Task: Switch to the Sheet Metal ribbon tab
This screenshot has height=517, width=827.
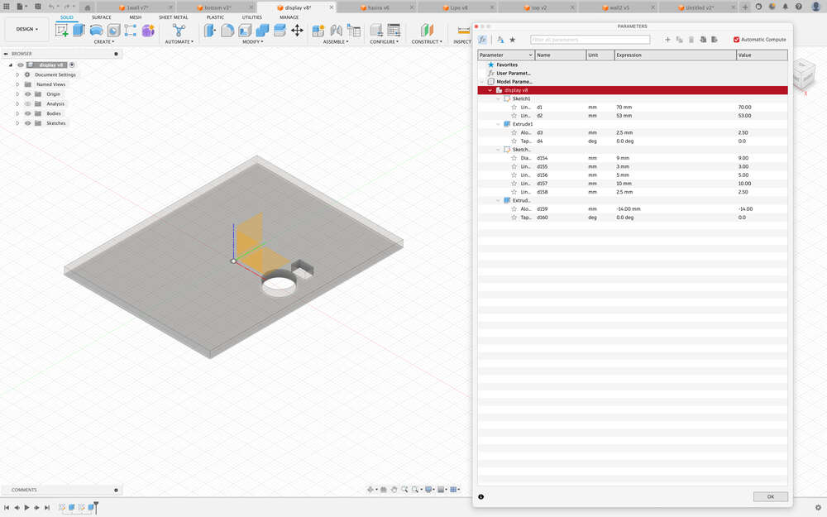Action: click(x=173, y=17)
